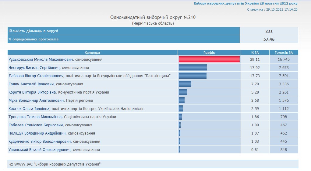Screen dimensions: 311x171
Task: Select Троценко Тетяна Миколаївна
Action: coord(35,117)
